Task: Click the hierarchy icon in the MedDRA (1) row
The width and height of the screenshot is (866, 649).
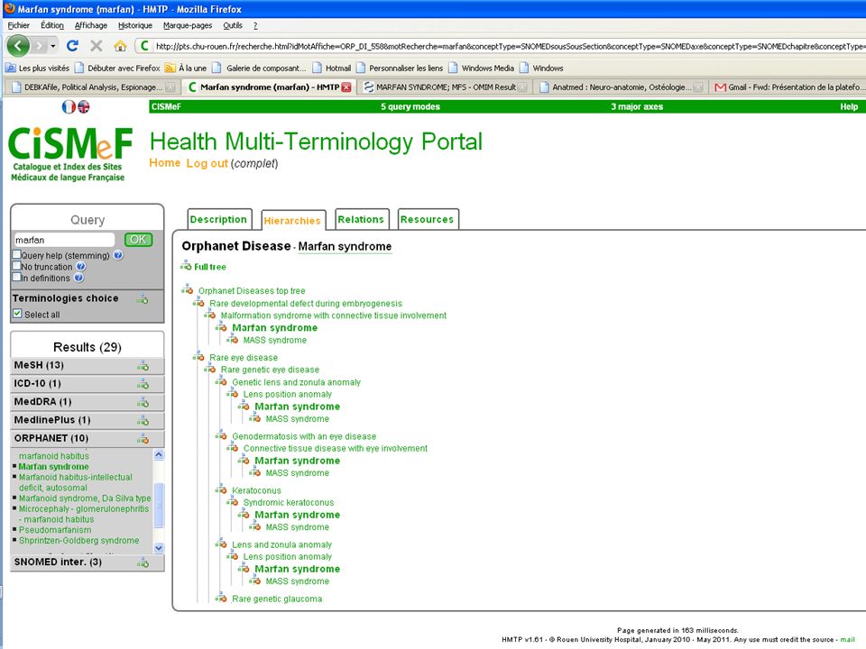Action: coord(143,402)
